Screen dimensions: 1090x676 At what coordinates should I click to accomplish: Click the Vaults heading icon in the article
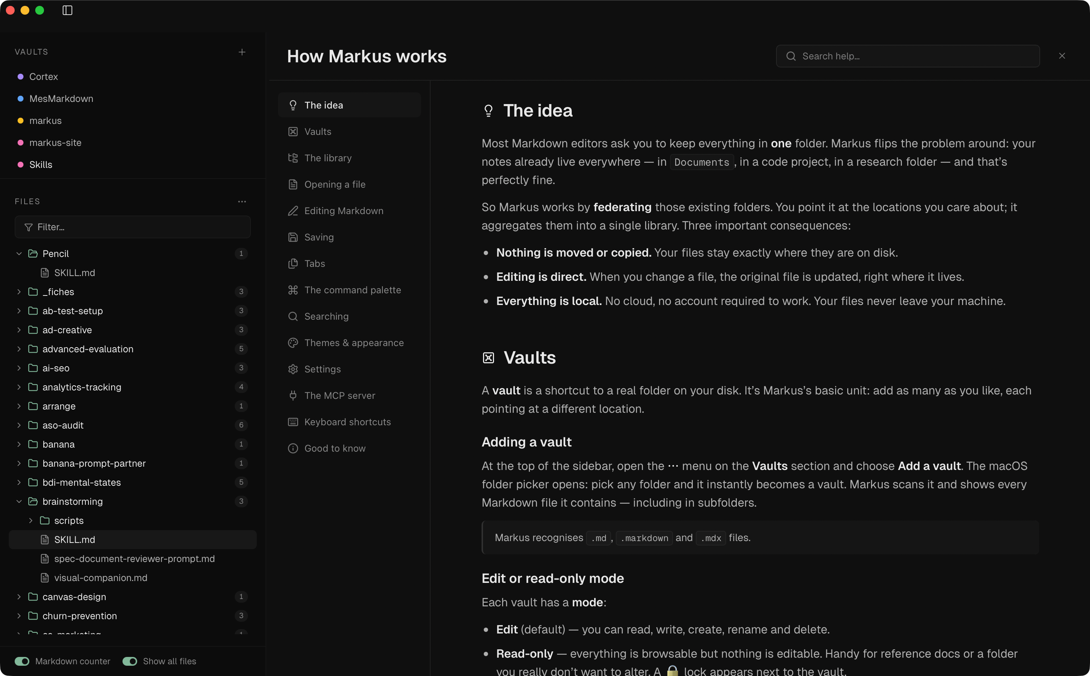[489, 358]
